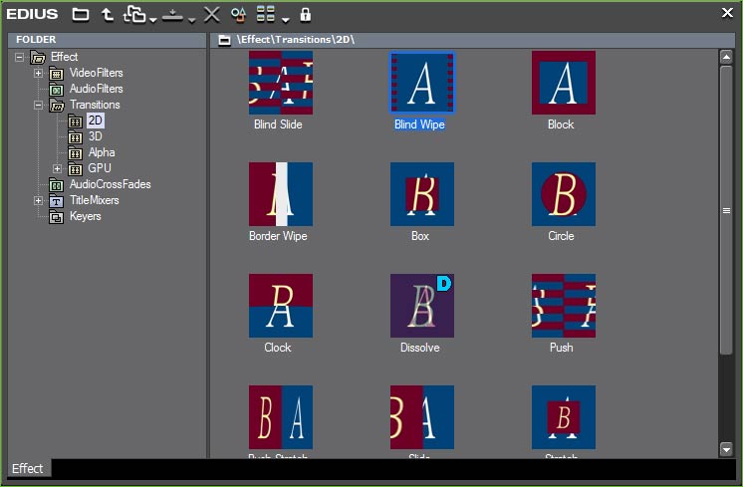Expand the VideoFilters tree node
Screen dimensions: 743x487
point(38,74)
